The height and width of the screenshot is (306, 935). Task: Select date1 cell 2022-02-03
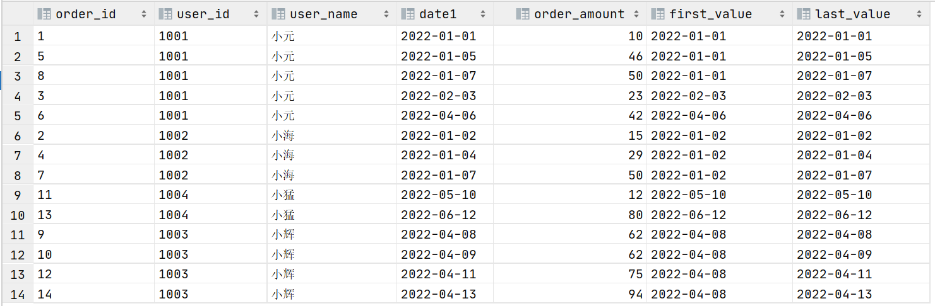pyautogui.click(x=444, y=96)
